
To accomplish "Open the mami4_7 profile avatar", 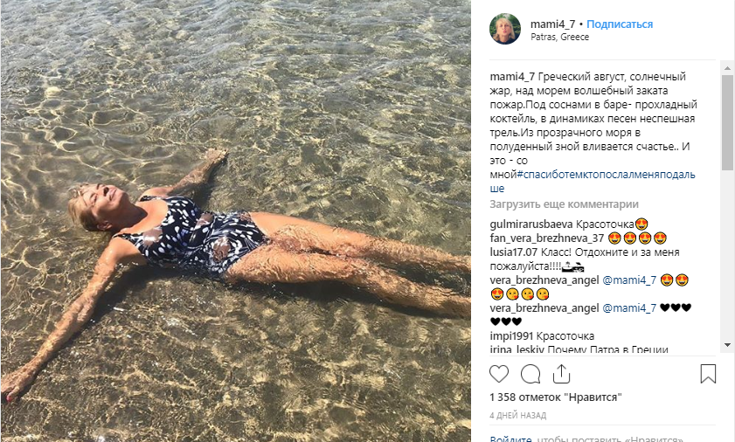I will point(505,29).
